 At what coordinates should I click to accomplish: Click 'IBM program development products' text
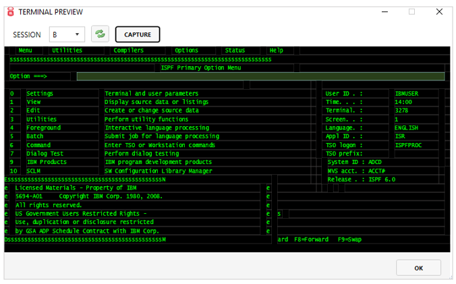159,162
